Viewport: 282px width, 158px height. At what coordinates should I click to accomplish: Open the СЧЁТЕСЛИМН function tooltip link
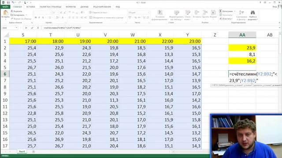218,86
